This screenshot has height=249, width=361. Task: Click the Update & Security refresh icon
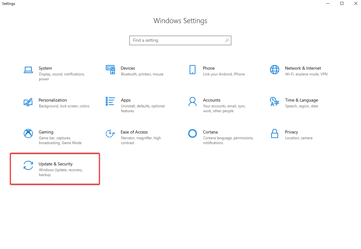(x=28, y=165)
